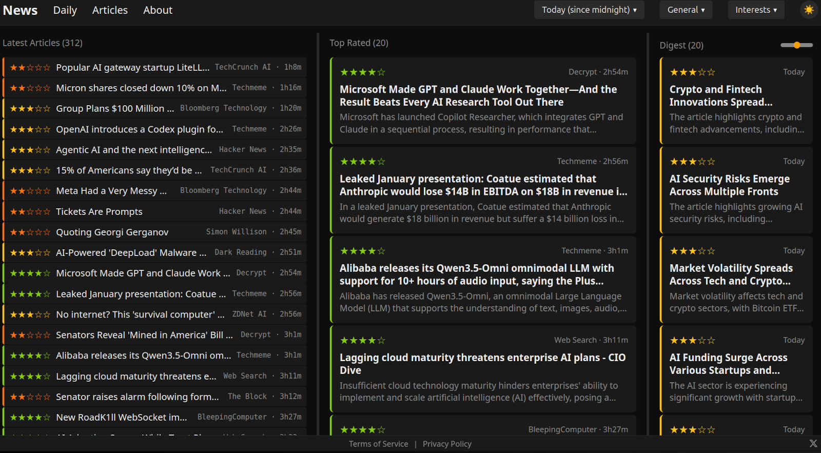The height and width of the screenshot is (453, 821).
Task: Select Micron shares closed down article row
Action: click(141, 88)
